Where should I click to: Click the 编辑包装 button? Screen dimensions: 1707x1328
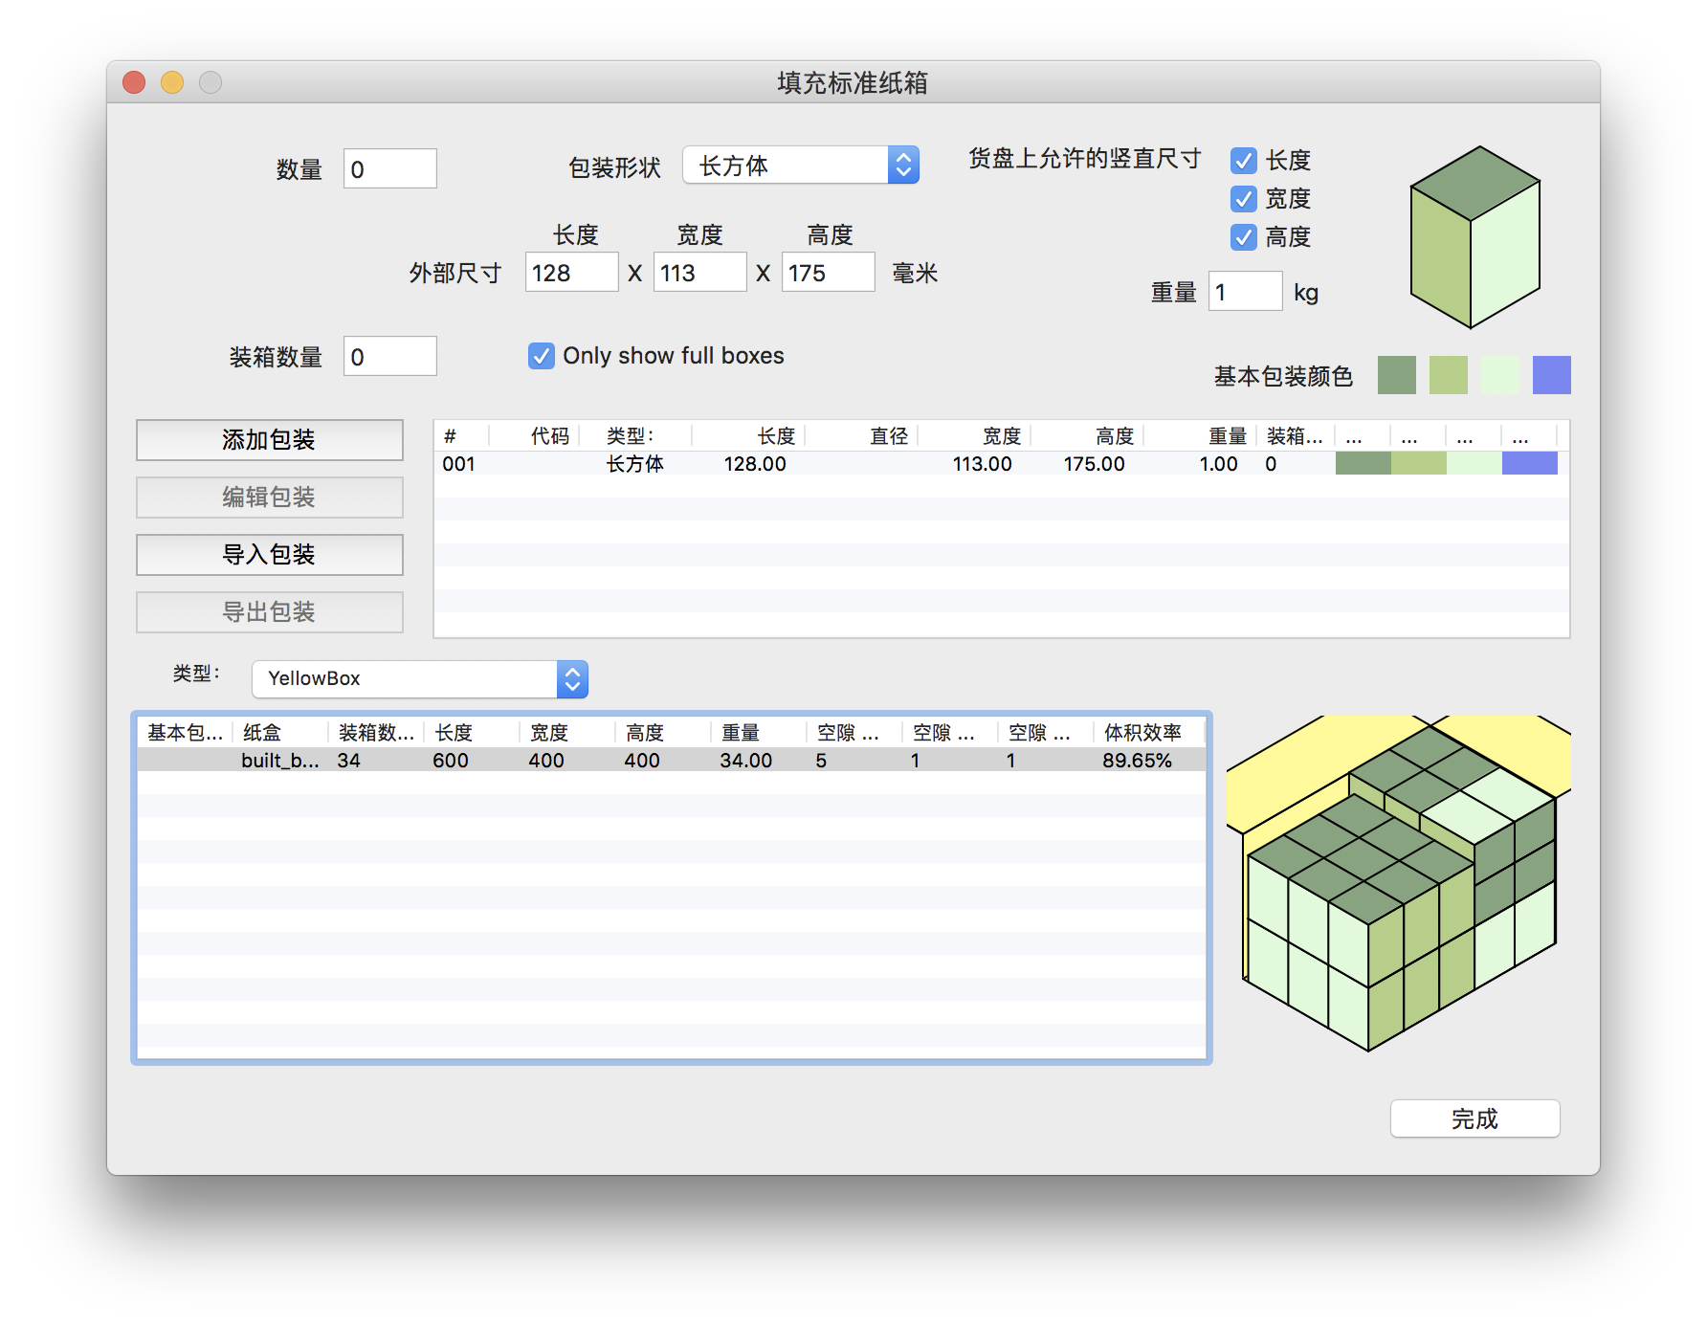(x=269, y=498)
